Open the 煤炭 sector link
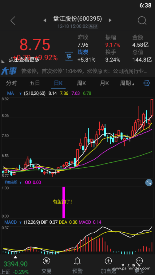155x275 pixels. coord(83,52)
